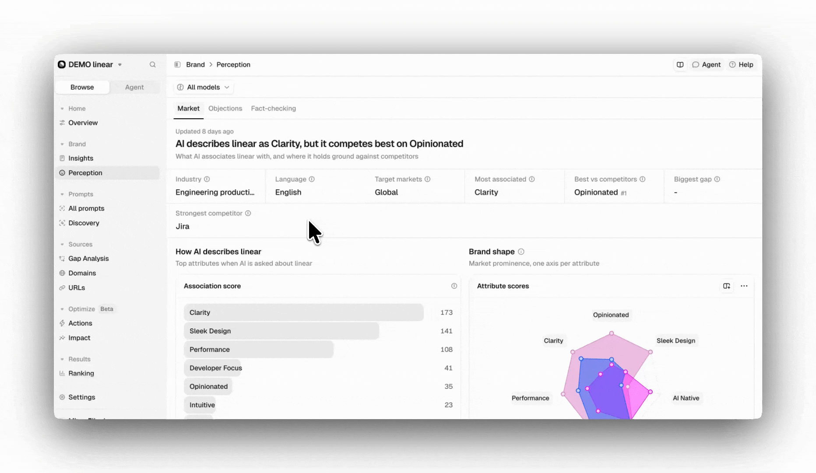Go to Overview in sidebar
816x473 pixels.
point(108,123)
